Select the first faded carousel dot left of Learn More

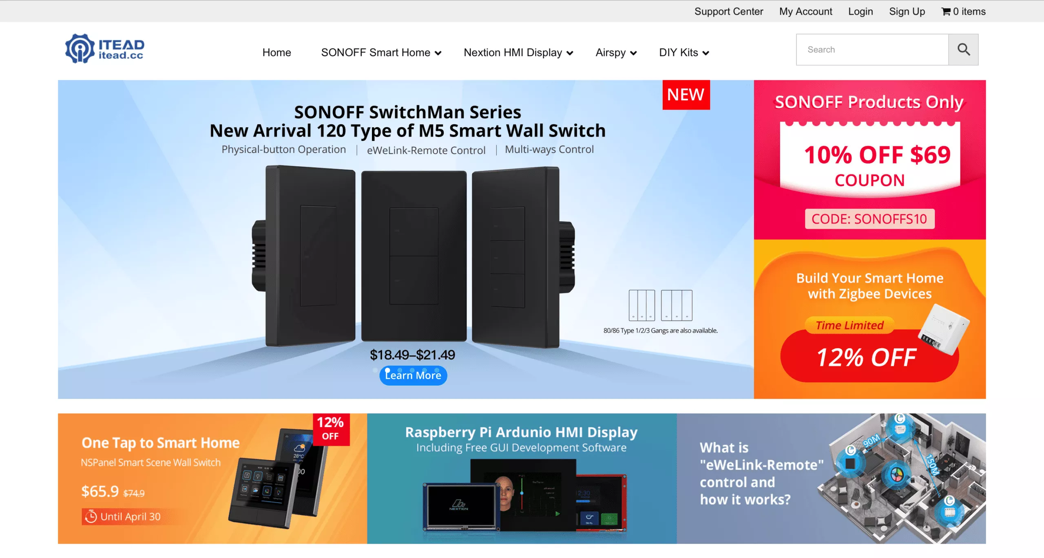pyautogui.click(x=375, y=370)
